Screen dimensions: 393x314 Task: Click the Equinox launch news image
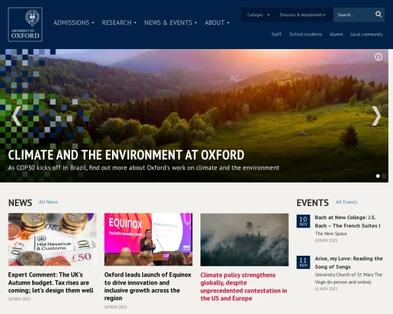(149, 239)
